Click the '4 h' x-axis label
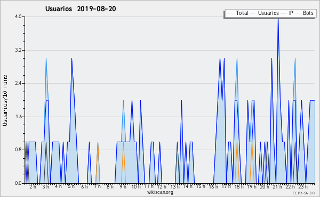The image size is (320, 197). click(x=58, y=186)
